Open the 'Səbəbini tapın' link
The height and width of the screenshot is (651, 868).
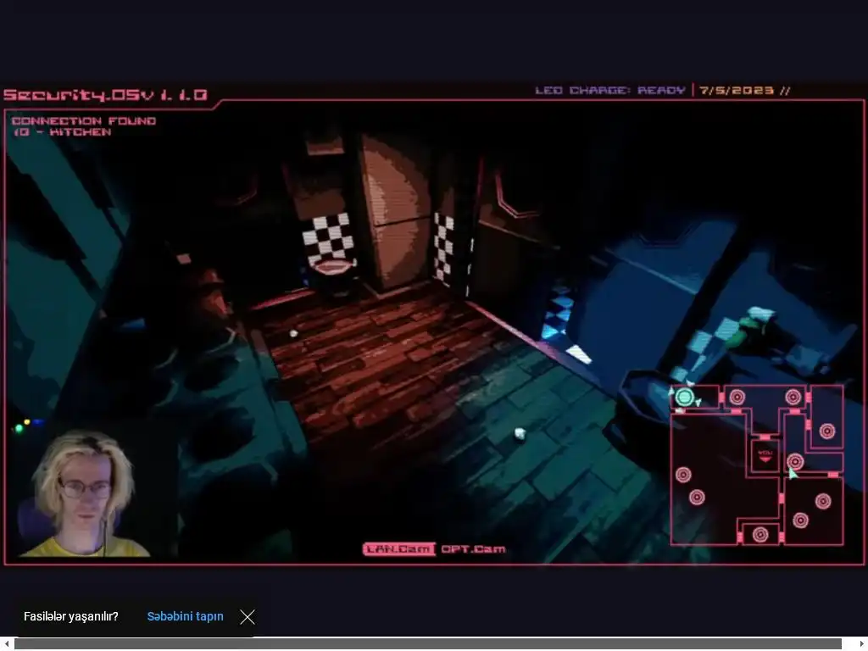click(x=186, y=617)
